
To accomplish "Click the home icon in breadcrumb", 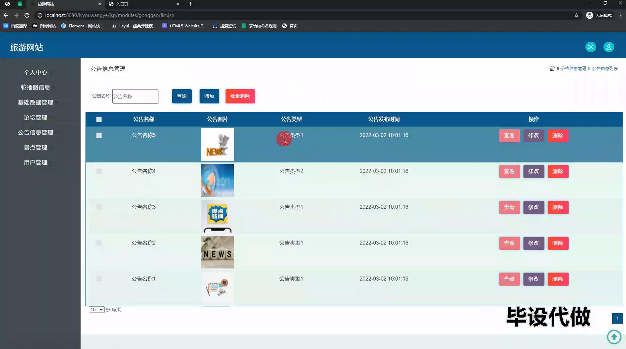I will 552,68.
